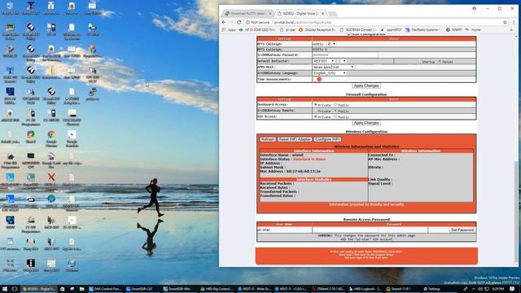Open the Apps bookmarks shortcut
Image resolution: width=521 pixels, height=293 pixels.
click(x=229, y=30)
